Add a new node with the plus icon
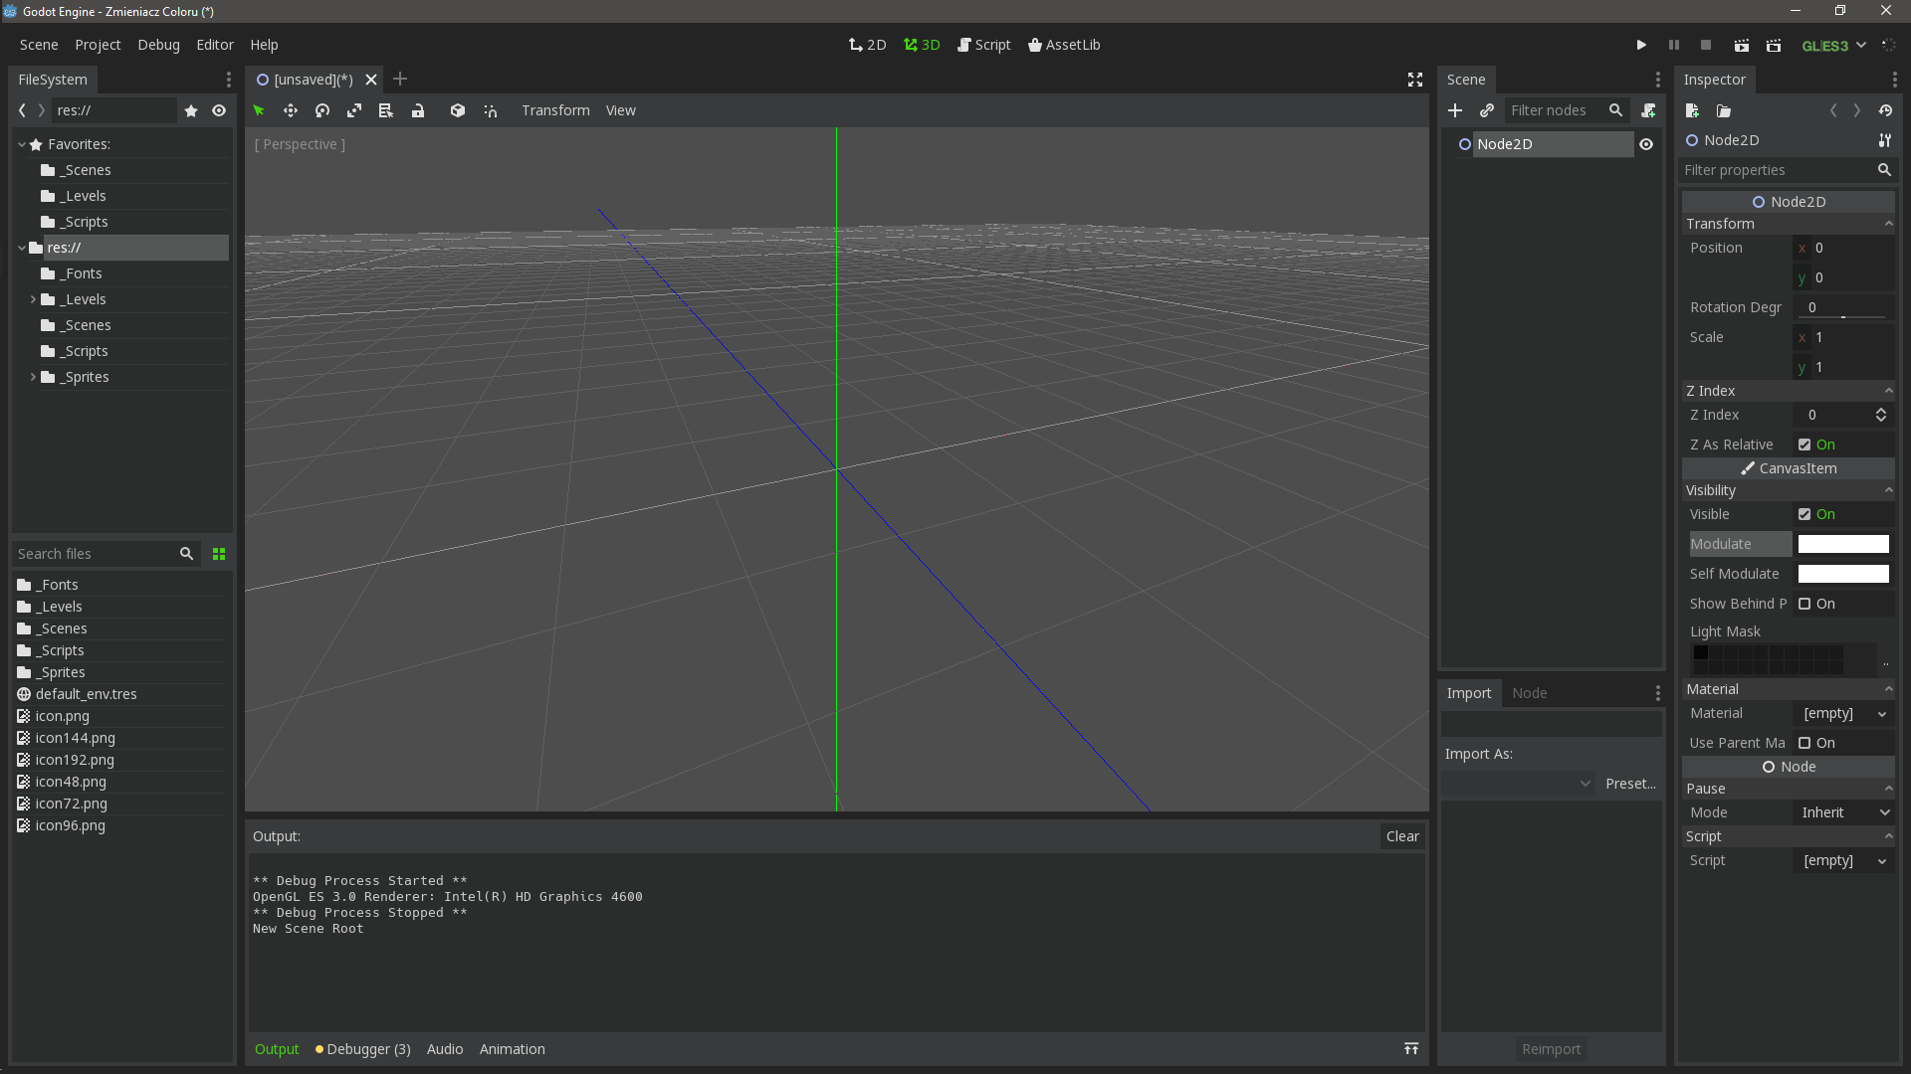The image size is (1911, 1074). click(x=1455, y=110)
